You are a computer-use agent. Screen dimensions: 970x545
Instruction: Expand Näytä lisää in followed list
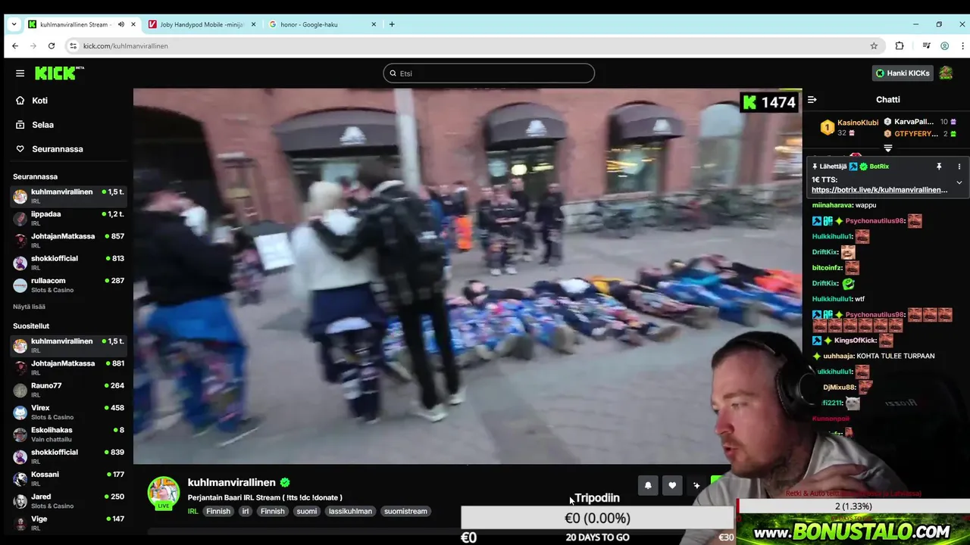[29, 307]
